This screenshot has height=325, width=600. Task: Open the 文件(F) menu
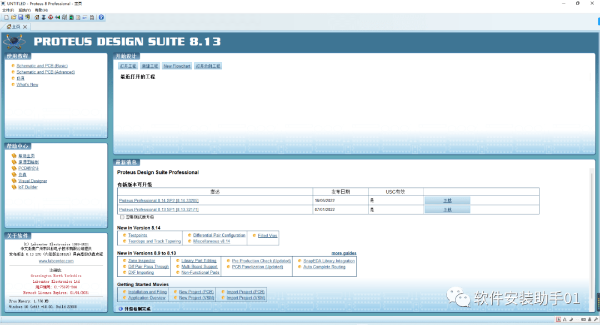(x=8, y=11)
